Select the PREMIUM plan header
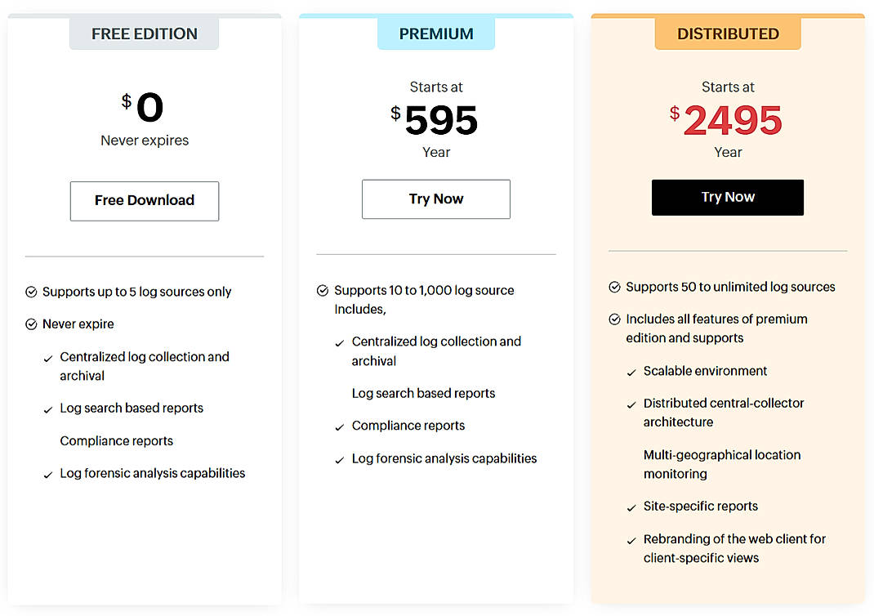Screen dimensions: 874x616 point(435,33)
